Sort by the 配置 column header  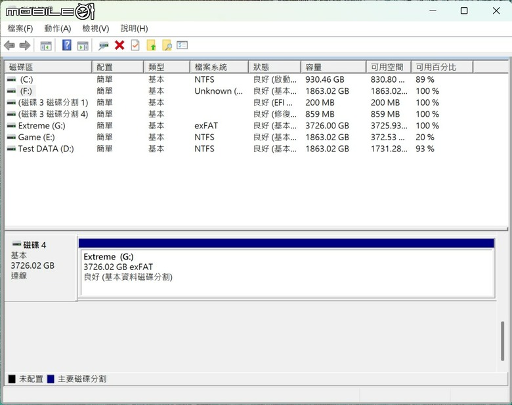118,67
